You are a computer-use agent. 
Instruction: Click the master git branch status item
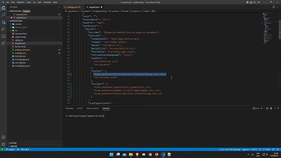tap(10, 149)
